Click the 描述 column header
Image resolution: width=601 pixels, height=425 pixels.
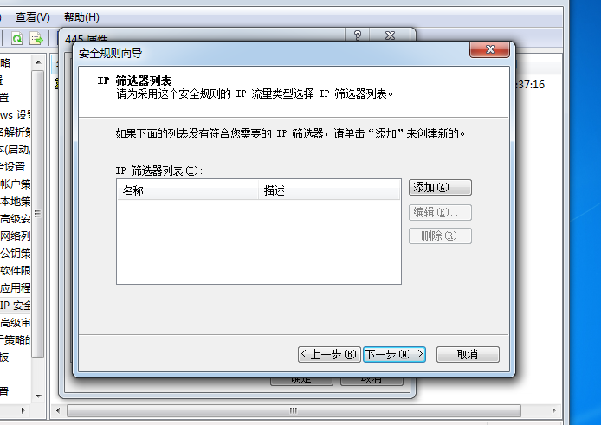[x=329, y=190]
